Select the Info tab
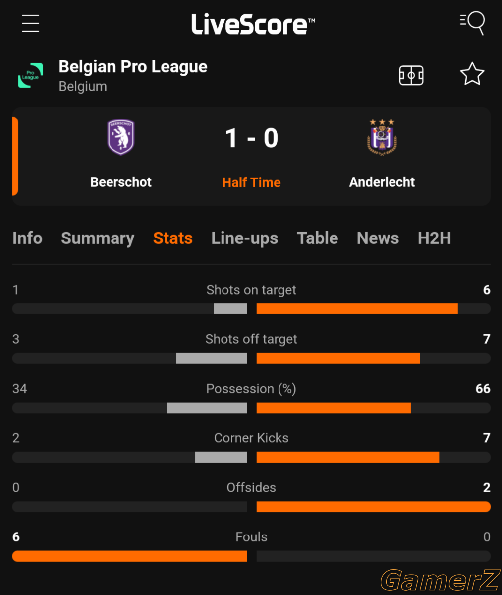Screen dimensions: 502x595 (27, 238)
